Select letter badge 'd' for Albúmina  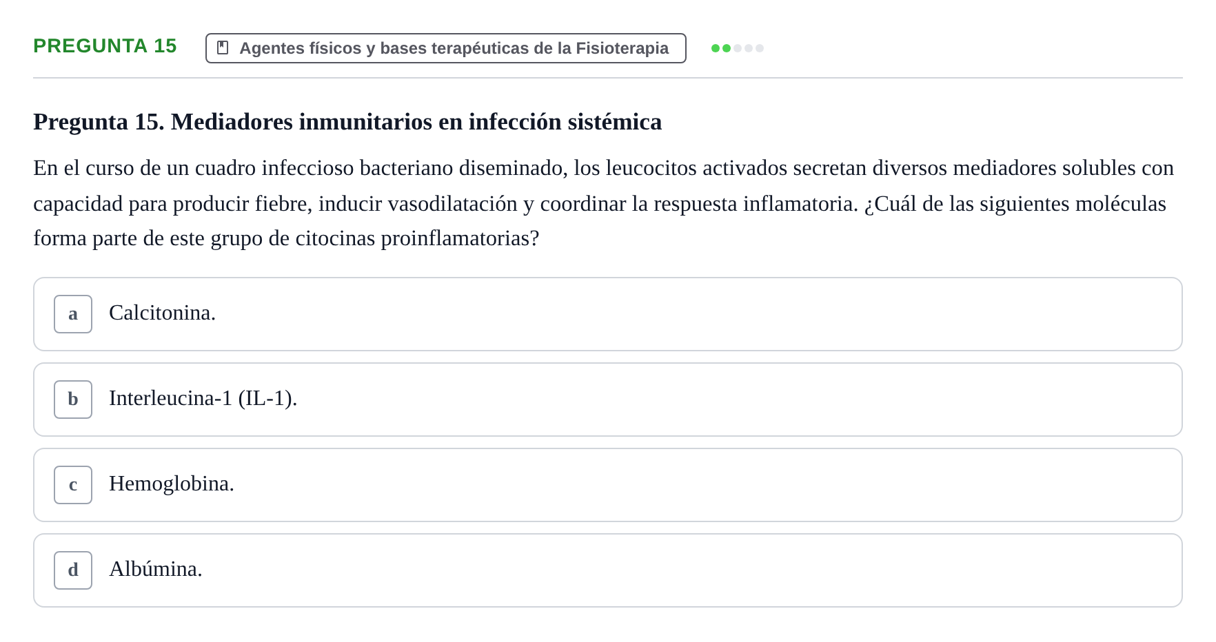[73, 570]
